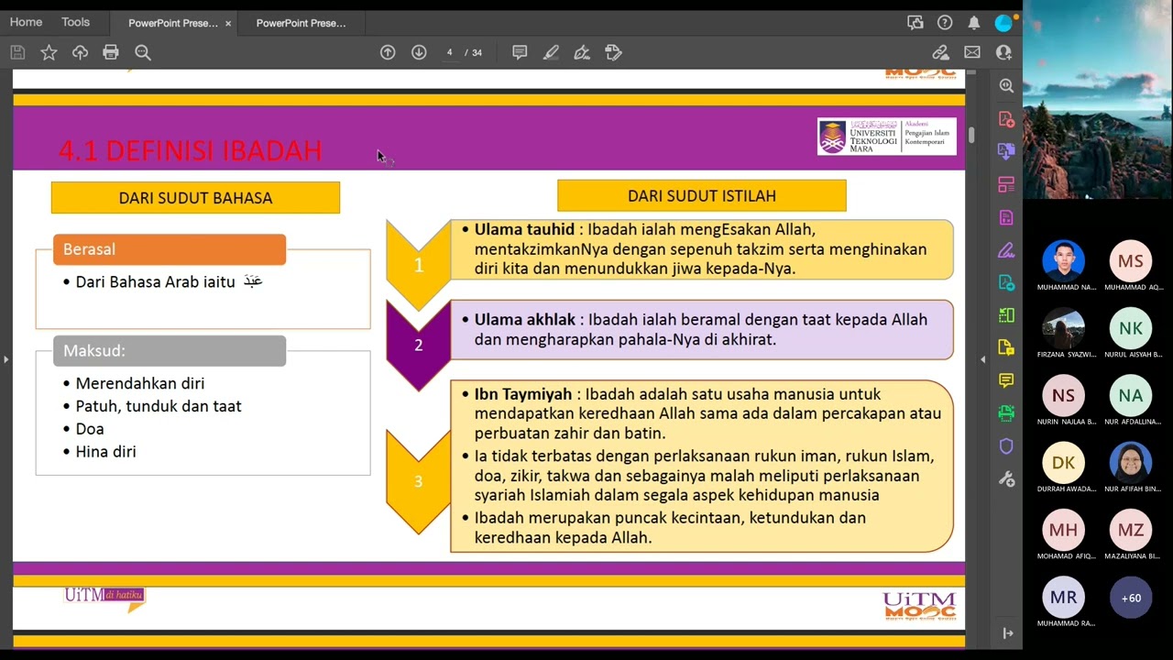Open the Find text search tool
The image size is (1173, 660).
pos(142,53)
